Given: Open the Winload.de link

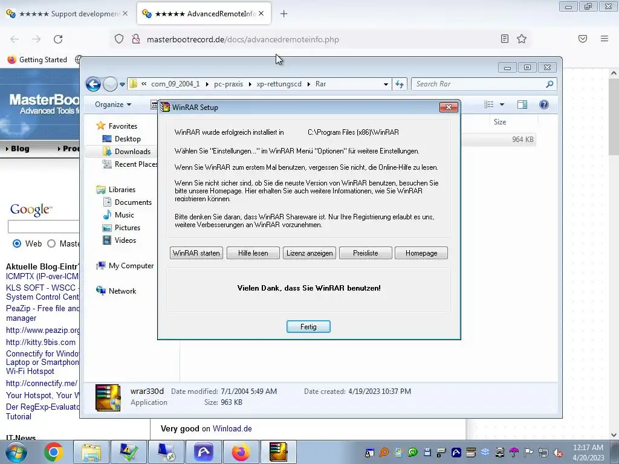Looking at the screenshot, I should click(x=232, y=428).
